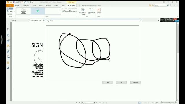This screenshot has width=185, height=104.
Task: Select single page view mode icon
Action: [139, 103]
